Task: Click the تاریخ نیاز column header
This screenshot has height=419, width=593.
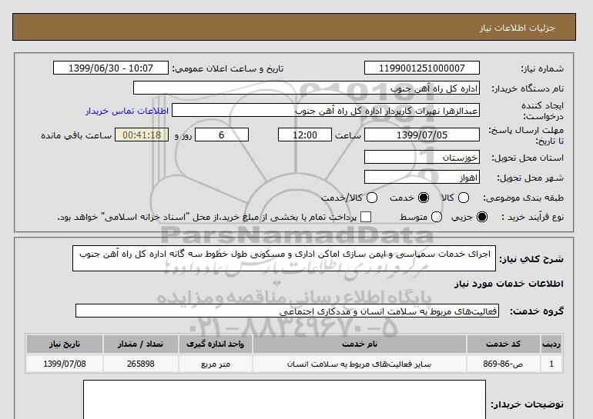Action: pos(65,344)
